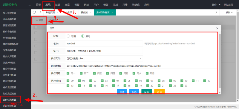Open 播放器参数配置 in the sidebar
239x109 pixels.
point(11,44)
